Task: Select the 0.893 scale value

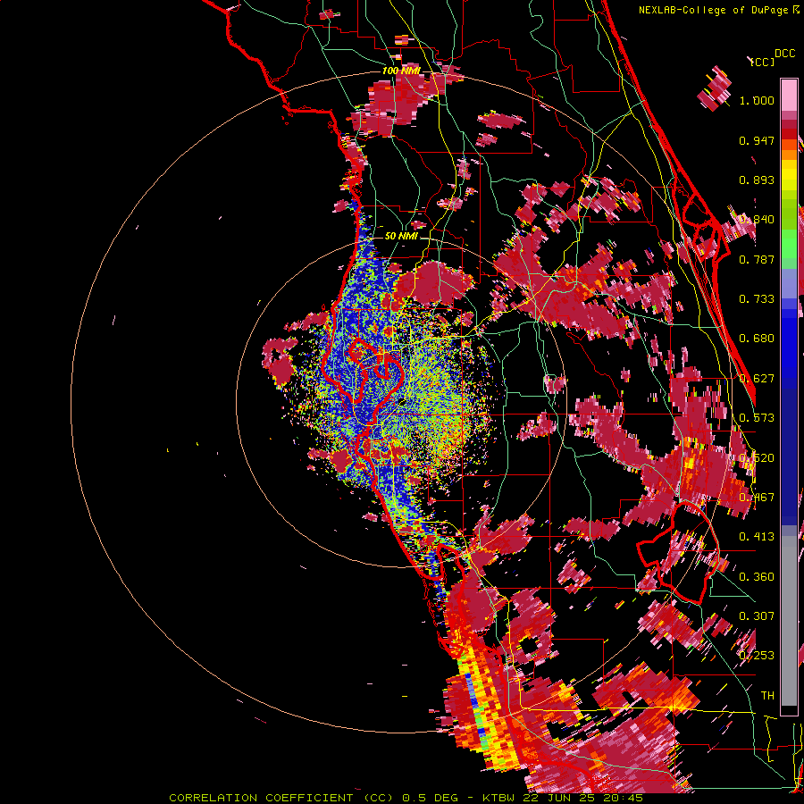Action: 757,180
